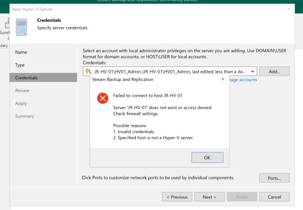
Task: Go to the Type wizard step
Action: pos(20,65)
